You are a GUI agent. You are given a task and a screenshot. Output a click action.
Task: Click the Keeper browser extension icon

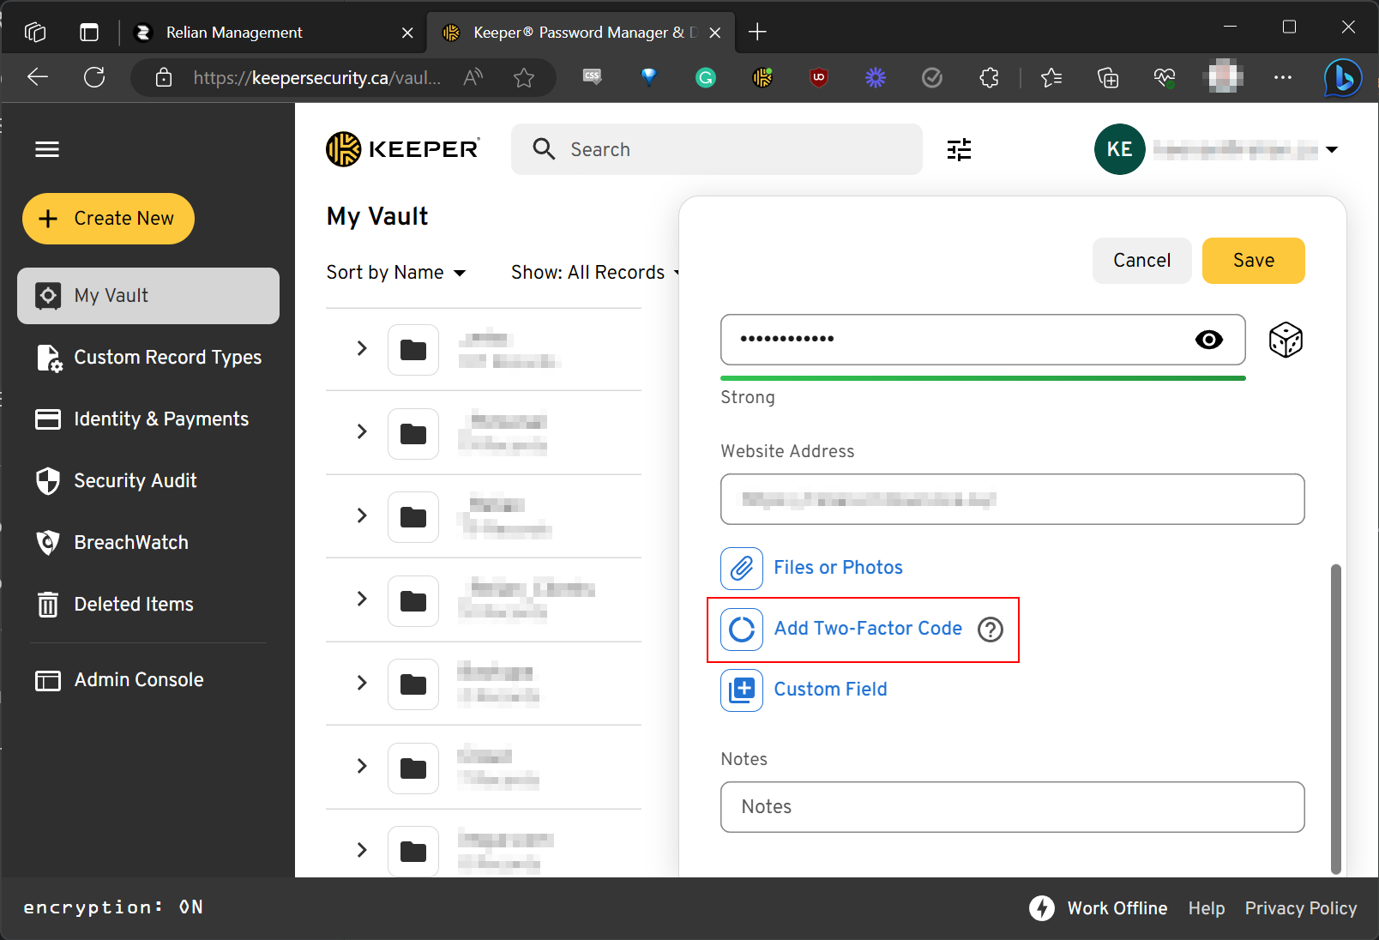pos(762,78)
